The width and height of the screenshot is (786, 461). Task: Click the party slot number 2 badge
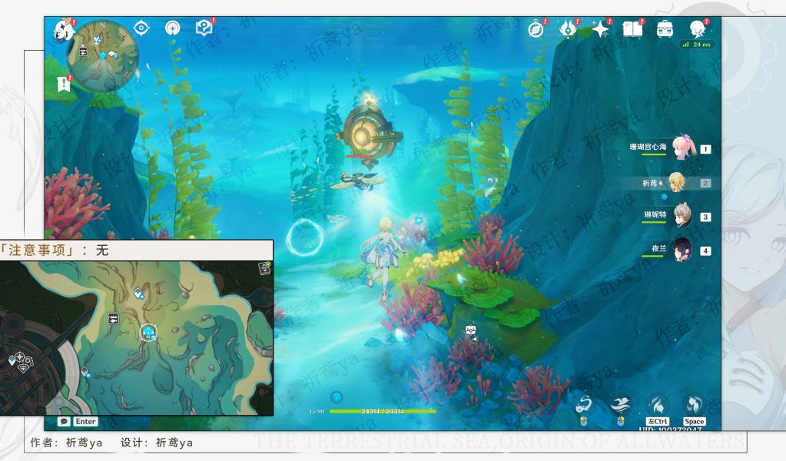click(x=705, y=184)
